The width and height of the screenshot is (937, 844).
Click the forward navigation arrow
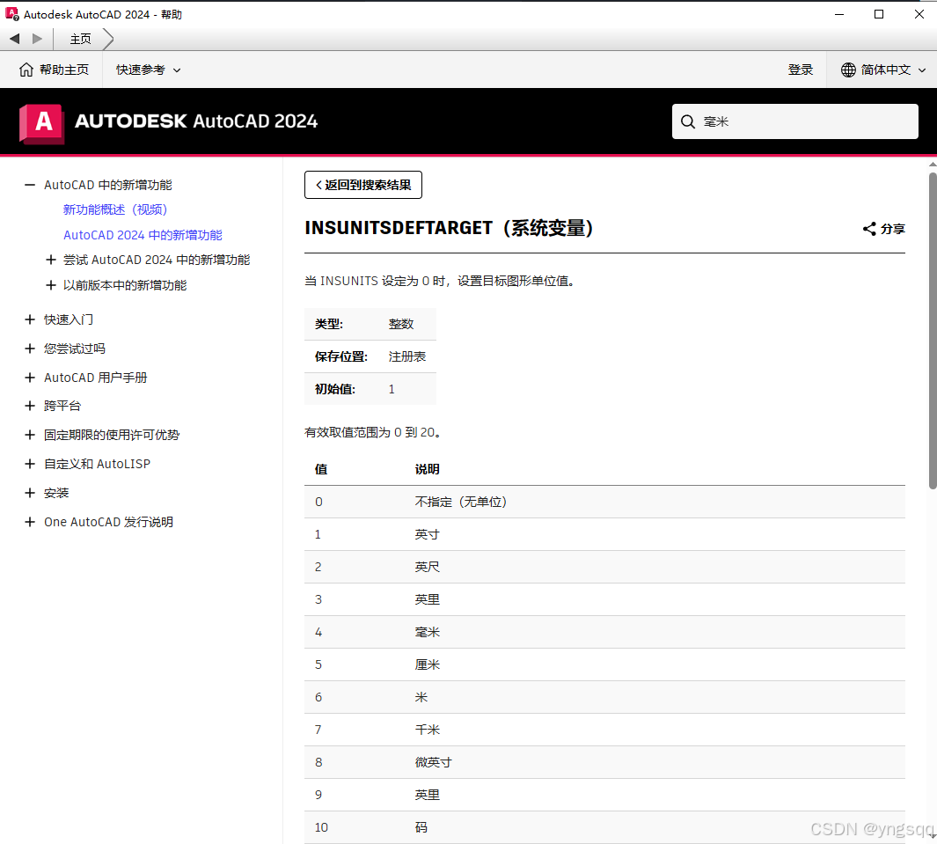pos(37,39)
